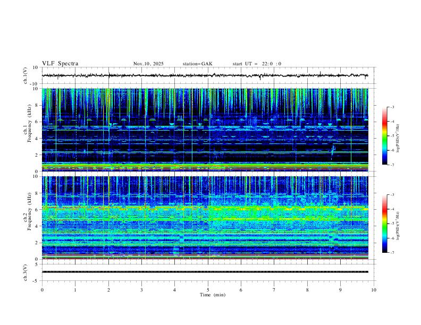The width and height of the screenshot is (421, 325).
Task: Click the ch.2 colorbar scale
Action: [x=385, y=224]
